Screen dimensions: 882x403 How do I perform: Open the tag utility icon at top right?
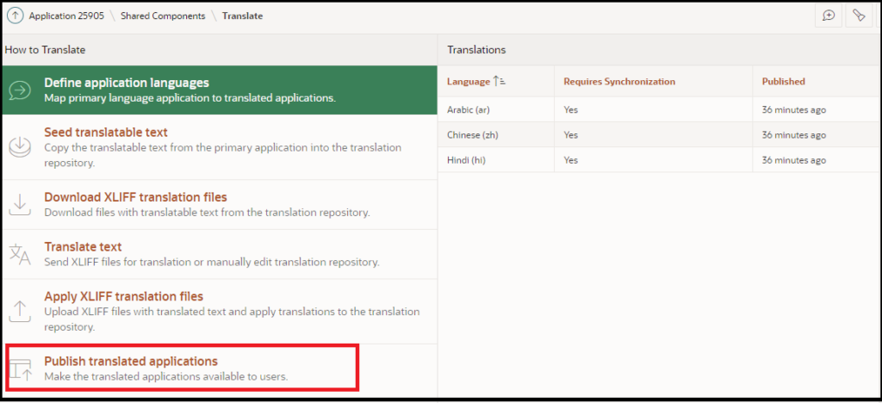(x=858, y=15)
